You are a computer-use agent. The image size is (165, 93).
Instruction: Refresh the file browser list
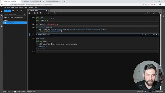click(x=21, y=11)
